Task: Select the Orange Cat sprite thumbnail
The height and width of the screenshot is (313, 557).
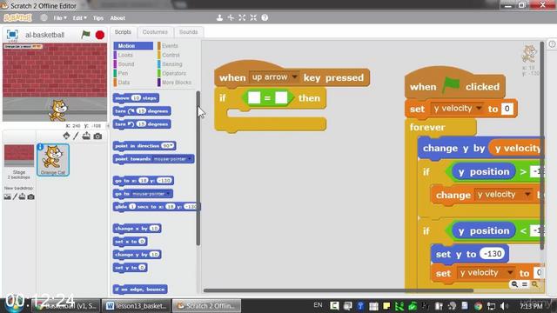Action: coord(53,160)
